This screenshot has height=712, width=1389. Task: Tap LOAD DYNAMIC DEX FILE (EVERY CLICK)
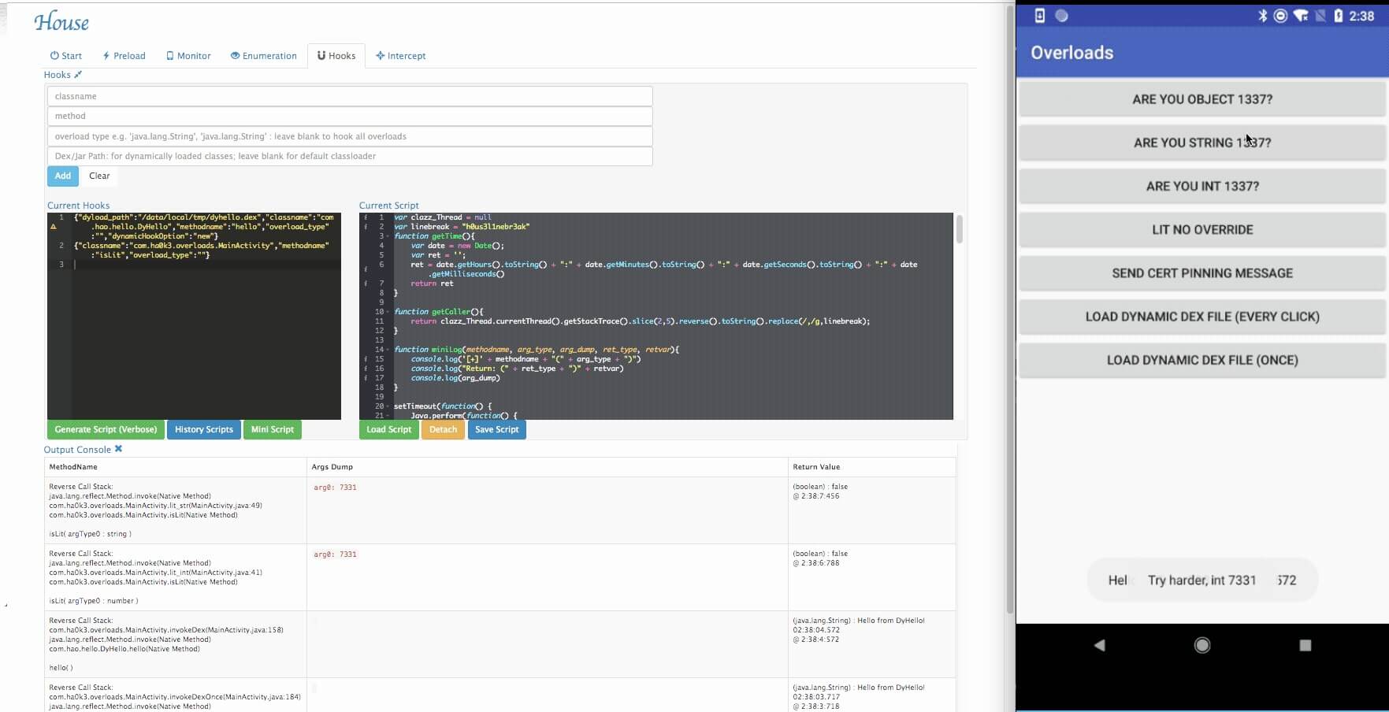click(x=1202, y=317)
